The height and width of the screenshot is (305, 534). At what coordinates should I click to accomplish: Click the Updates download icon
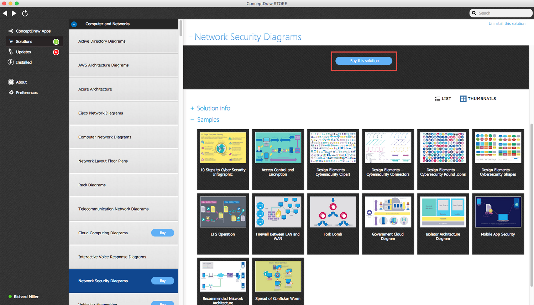click(x=11, y=52)
